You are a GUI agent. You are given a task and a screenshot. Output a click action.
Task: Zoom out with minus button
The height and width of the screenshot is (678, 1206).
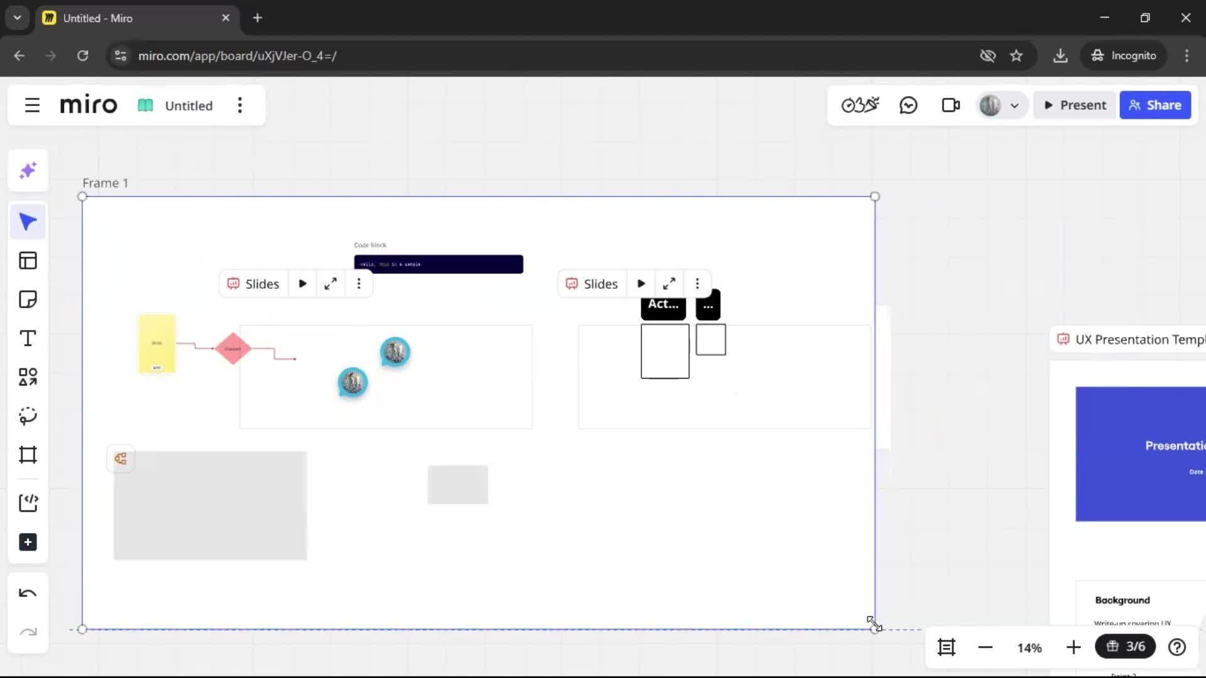(986, 647)
